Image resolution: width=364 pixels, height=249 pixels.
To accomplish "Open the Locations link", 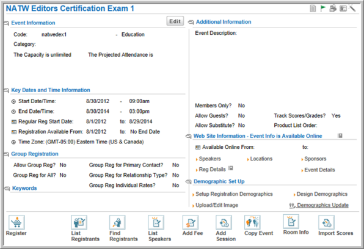I will (x=261, y=159).
